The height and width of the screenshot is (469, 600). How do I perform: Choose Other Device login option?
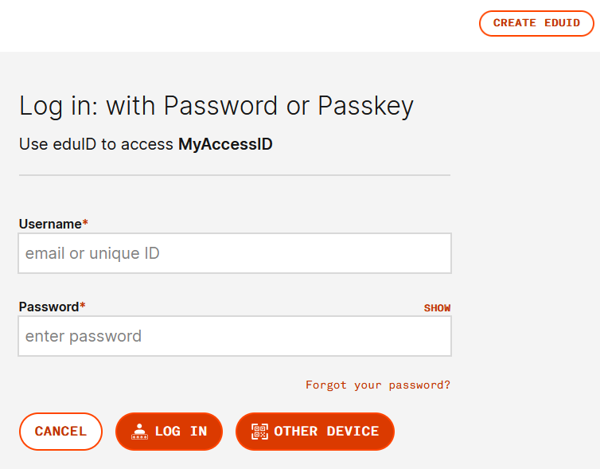(x=315, y=432)
